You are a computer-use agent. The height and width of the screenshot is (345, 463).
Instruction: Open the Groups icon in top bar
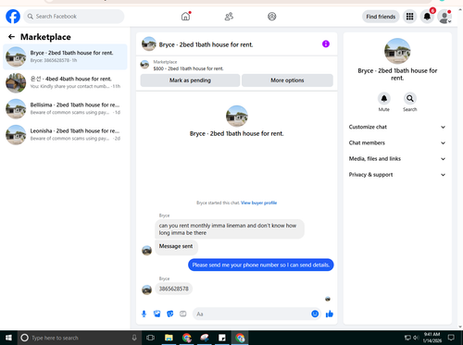(272, 17)
